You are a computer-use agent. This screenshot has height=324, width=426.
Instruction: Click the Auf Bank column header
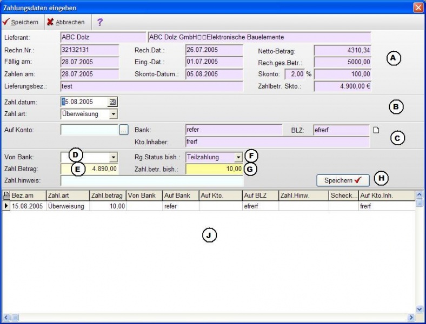click(181, 195)
